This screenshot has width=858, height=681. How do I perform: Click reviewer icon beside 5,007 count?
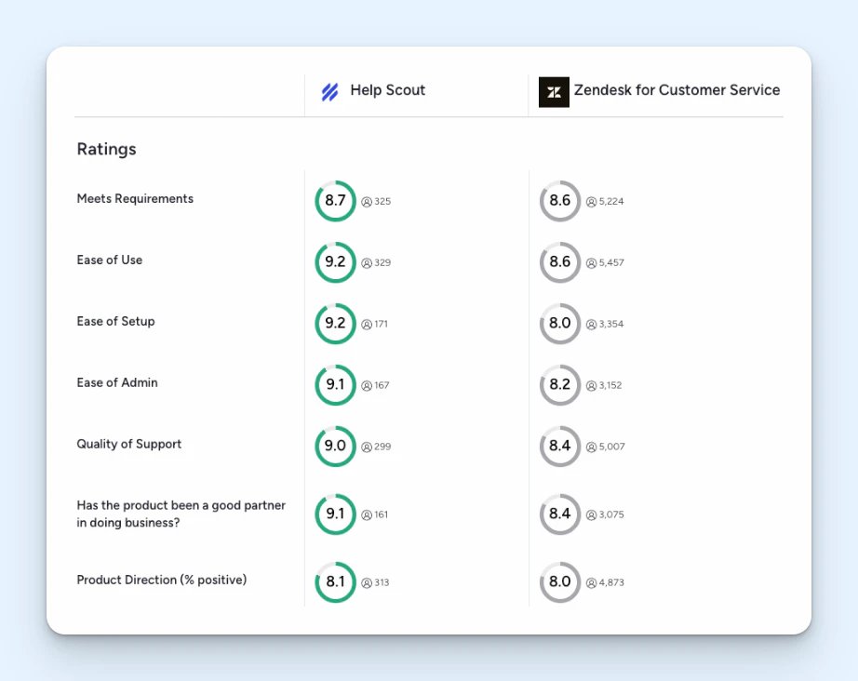pyautogui.click(x=591, y=447)
